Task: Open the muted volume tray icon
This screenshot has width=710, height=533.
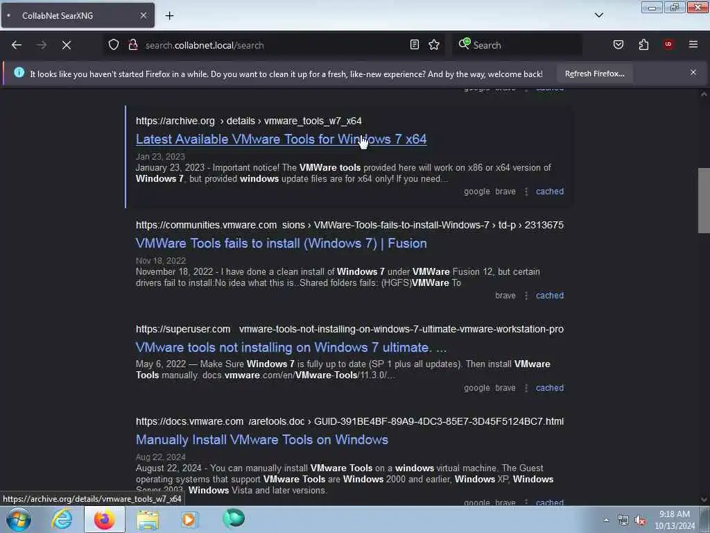Action: pyautogui.click(x=640, y=521)
